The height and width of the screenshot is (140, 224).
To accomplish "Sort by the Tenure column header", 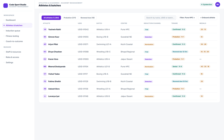I will [x=174, y=23].
